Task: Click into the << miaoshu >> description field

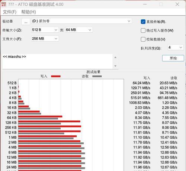Action: 57,61
